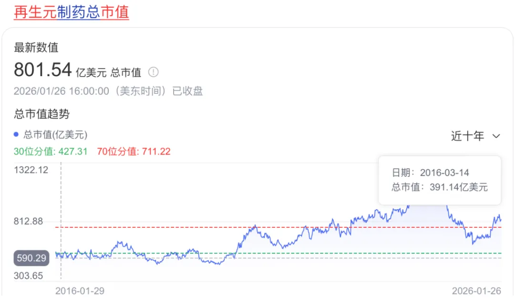Click the chevron arrow next to 近十年
The height and width of the screenshot is (303, 515).
click(496, 136)
